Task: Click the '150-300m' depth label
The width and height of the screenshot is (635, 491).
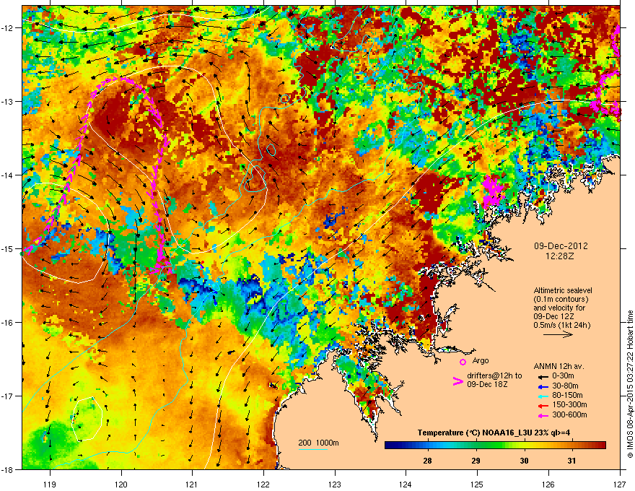Action: click(x=569, y=404)
